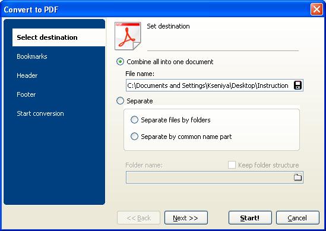The height and width of the screenshot is (231, 326).
Task: Click the Adobe PDF document icon
Action: point(128,36)
